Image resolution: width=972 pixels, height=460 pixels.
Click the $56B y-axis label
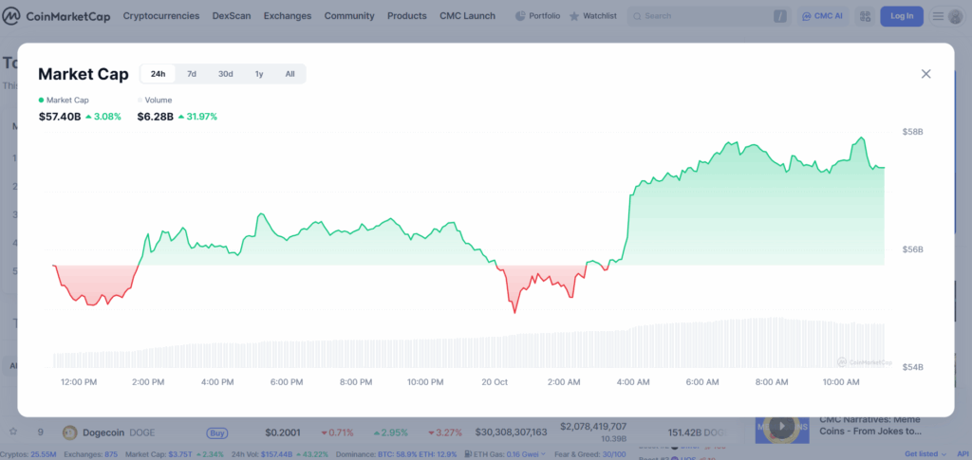pyautogui.click(x=912, y=249)
